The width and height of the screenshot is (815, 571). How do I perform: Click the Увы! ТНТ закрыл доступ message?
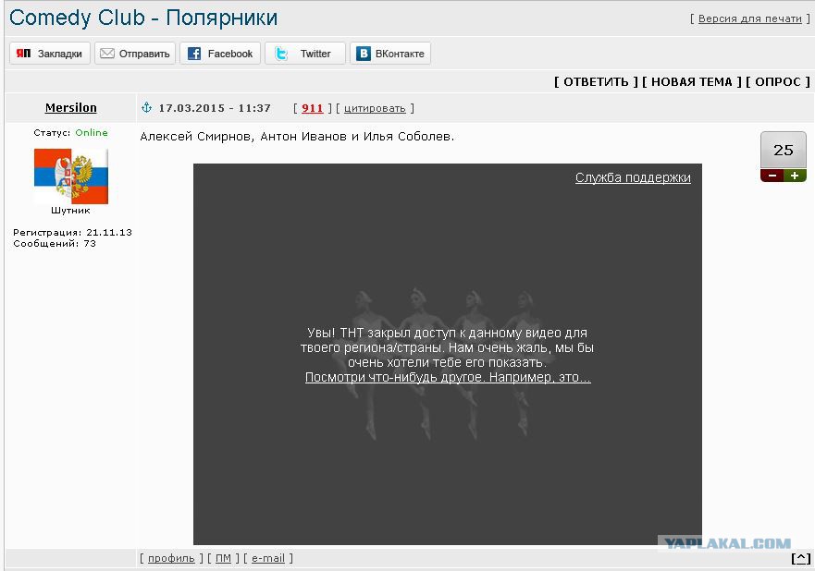(447, 347)
